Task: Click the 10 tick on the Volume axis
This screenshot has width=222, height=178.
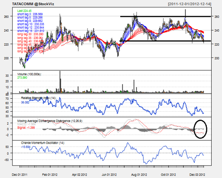Action: (7, 87)
